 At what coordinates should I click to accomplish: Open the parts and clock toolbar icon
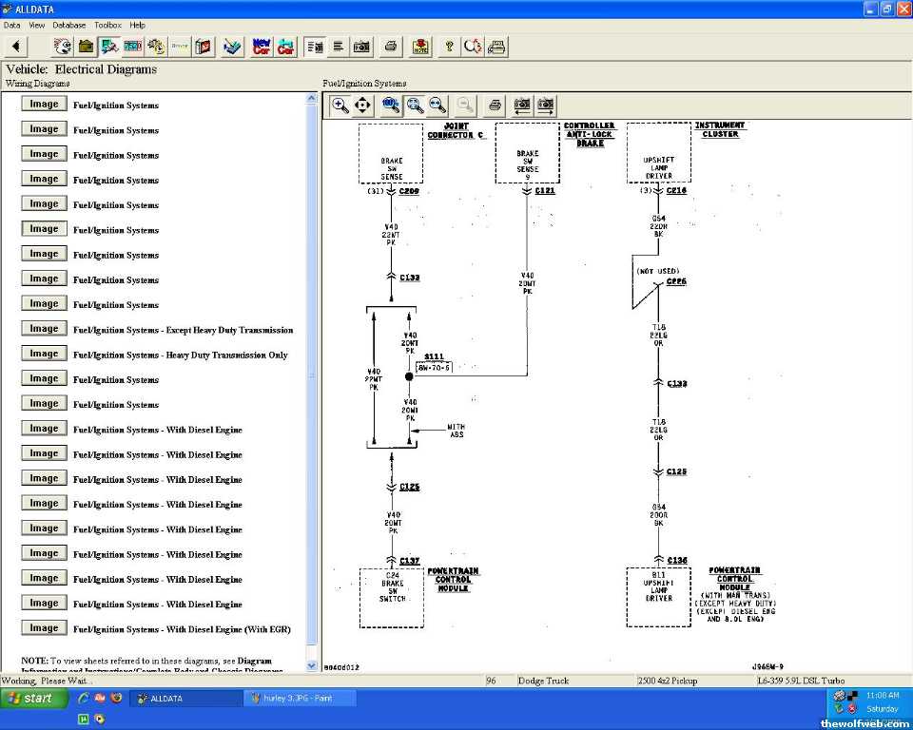coord(156,46)
